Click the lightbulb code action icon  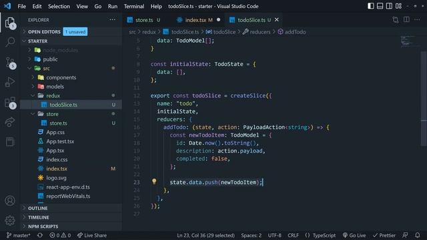pos(154,181)
